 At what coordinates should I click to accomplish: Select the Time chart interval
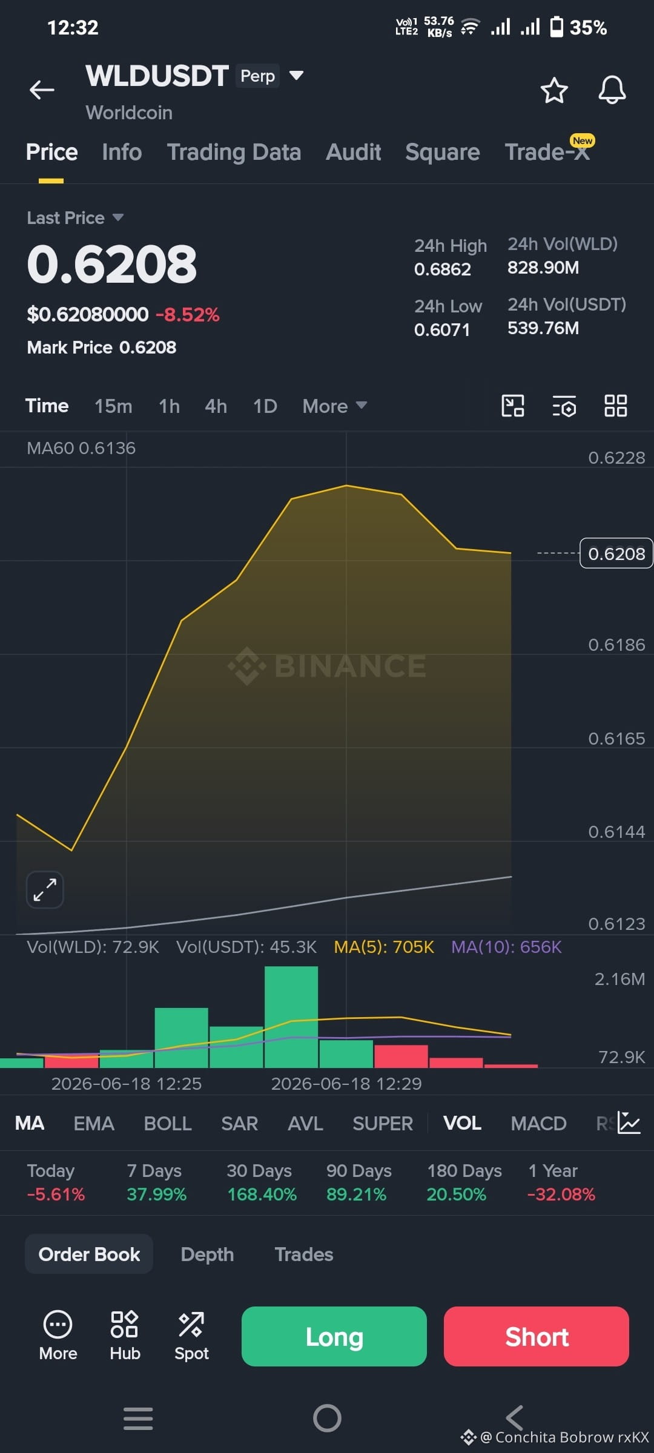[x=47, y=406]
